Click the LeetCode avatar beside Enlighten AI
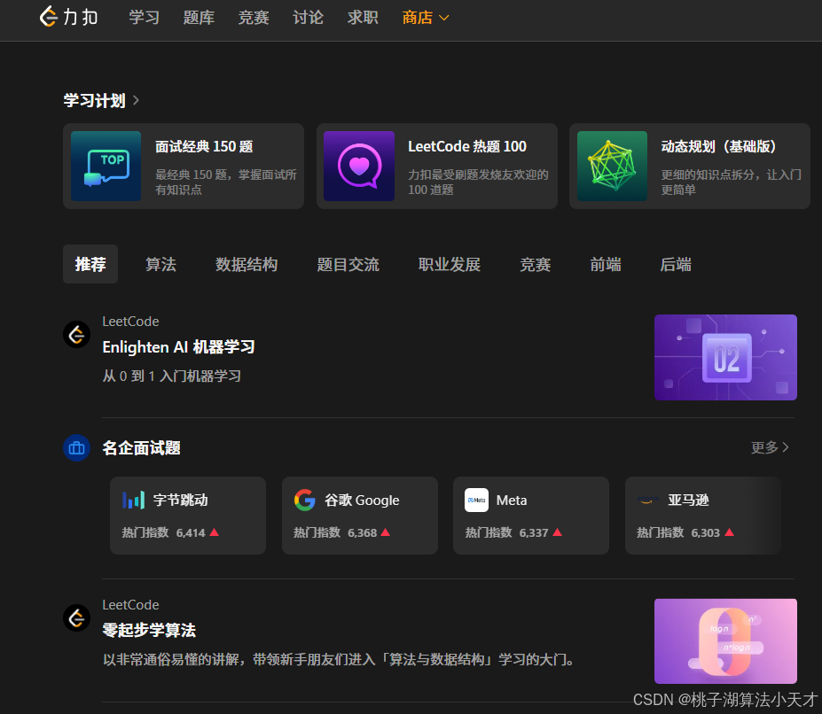This screenshot has width=822, height=714. (x=76, y=334)
